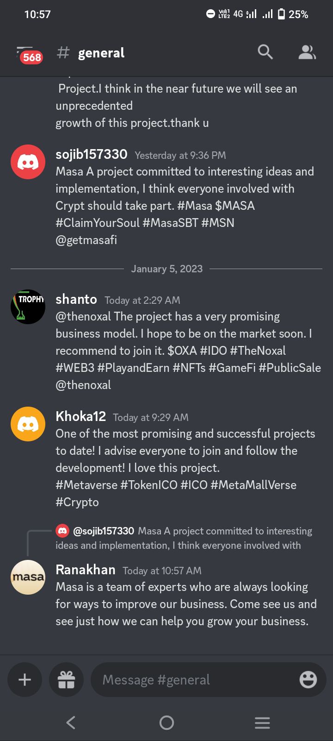This screenshot has width=333, height=741.
Task: Tap the @getmasafi mention
Action: pyautogui.click(x=86, y=240)
